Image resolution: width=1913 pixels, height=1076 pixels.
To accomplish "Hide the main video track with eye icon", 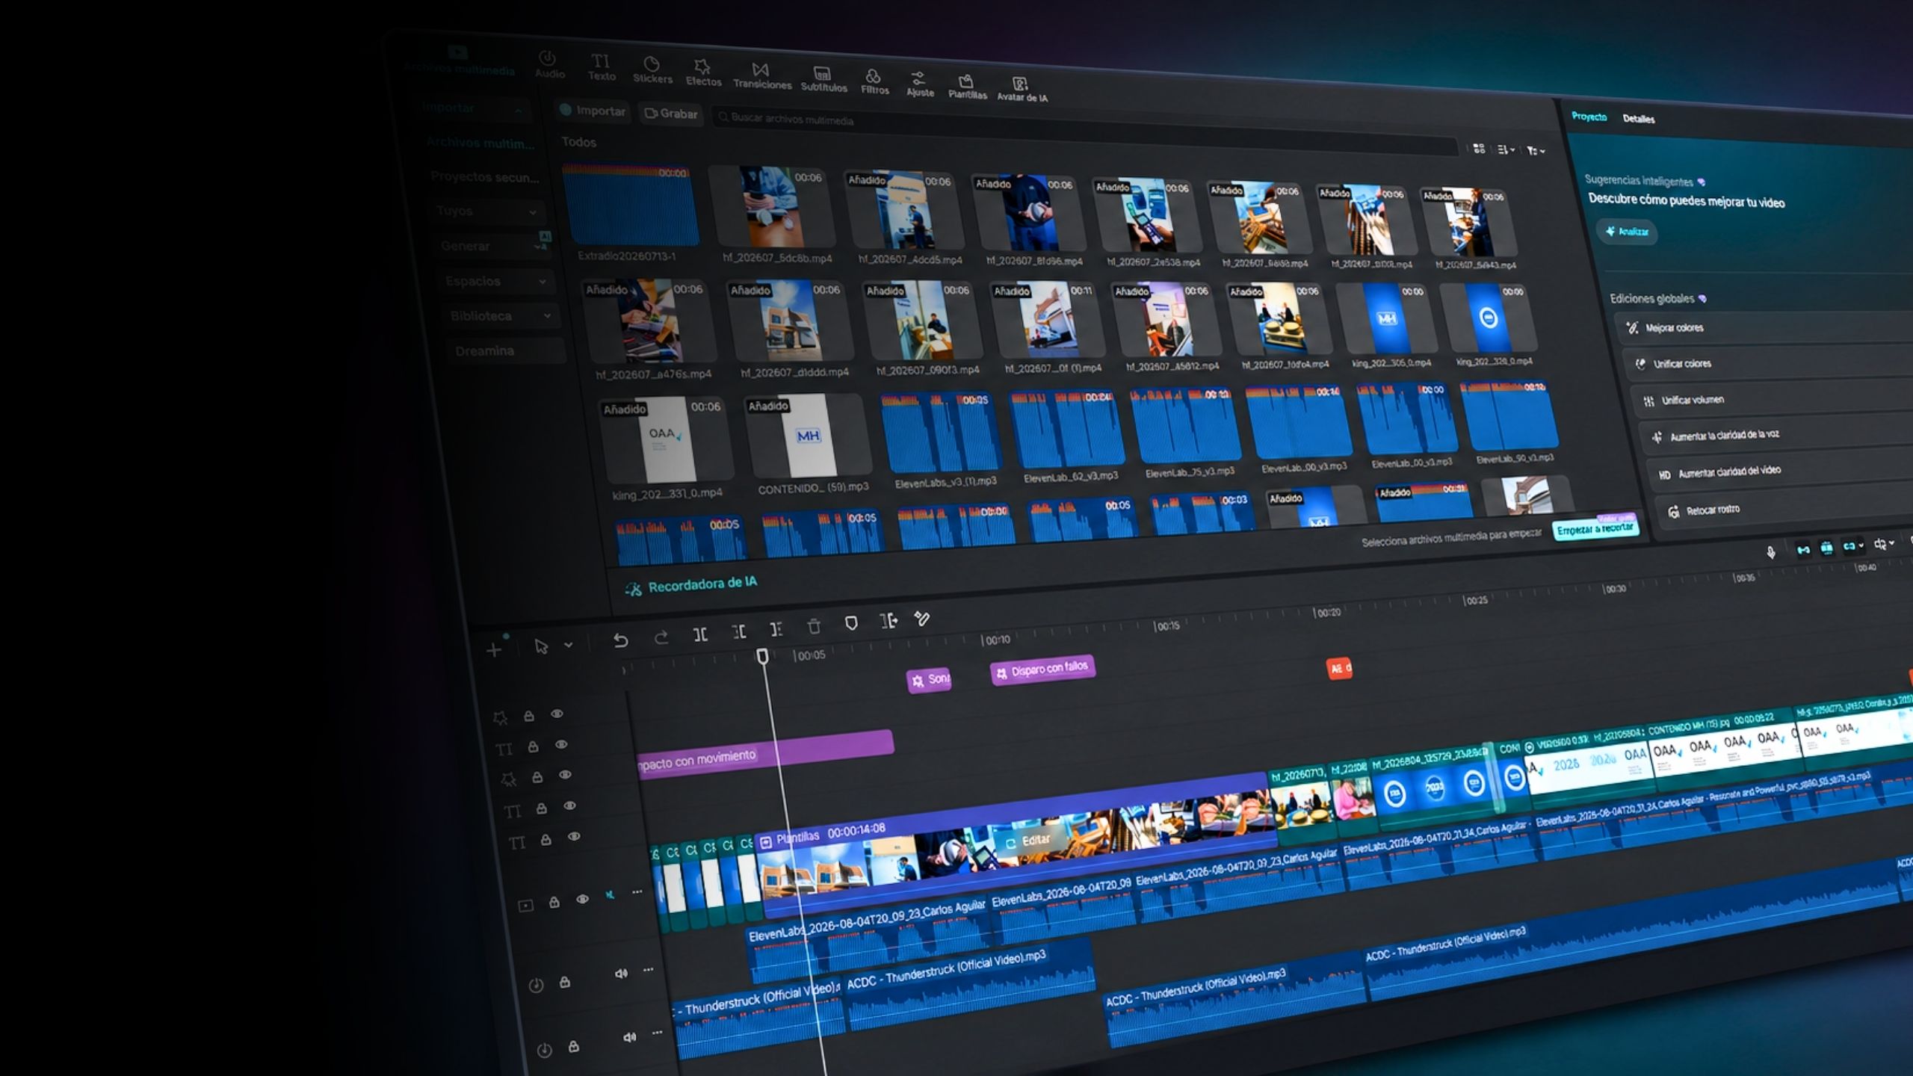I will tap(582, 900).
